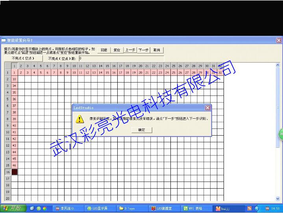Screen dimensions: 283x213
Task: Click the 回退 (undo) button
Action: [x=104, y=50]
